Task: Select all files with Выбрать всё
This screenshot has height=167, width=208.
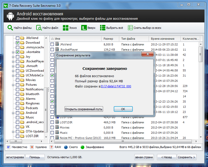Action: 103,28
